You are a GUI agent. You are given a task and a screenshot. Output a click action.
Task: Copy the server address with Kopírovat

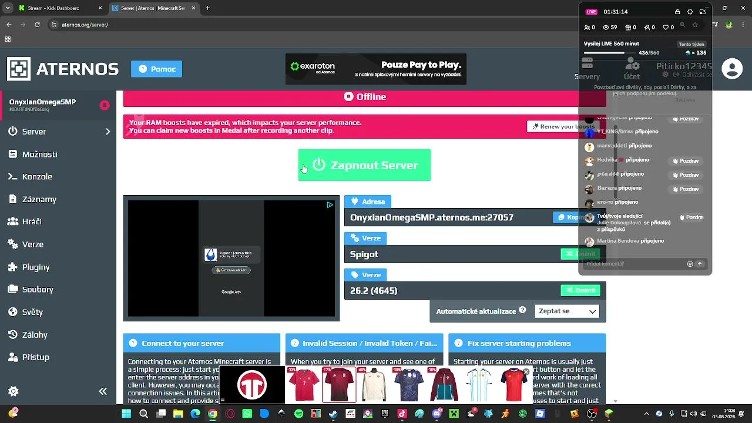[x=576, y=217]
